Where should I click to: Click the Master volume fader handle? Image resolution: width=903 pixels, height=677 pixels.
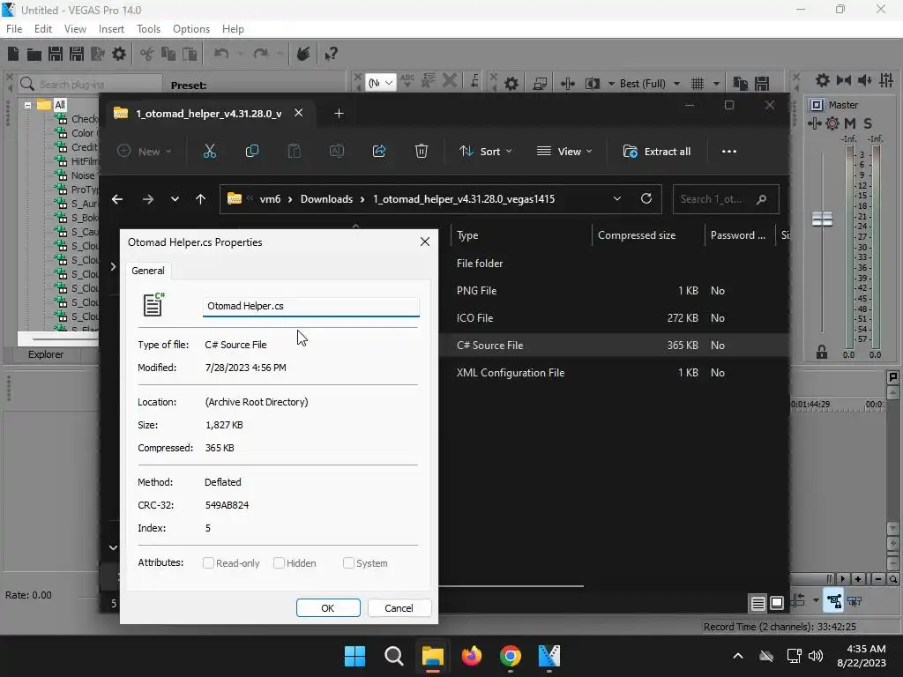coord(822,219)
